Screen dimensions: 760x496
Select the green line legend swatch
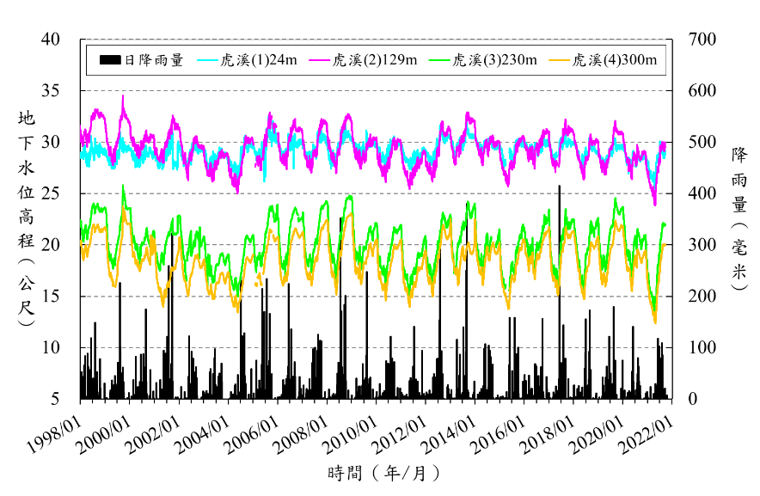pyautogui.click(x=439, y=60)
